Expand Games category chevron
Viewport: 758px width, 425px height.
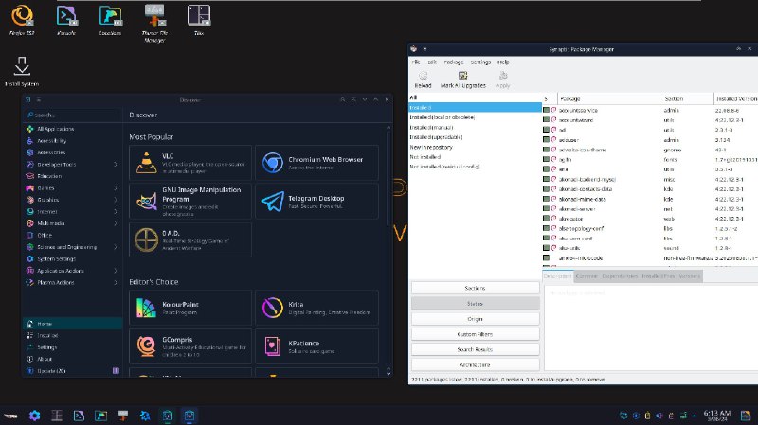click(115, 187)
